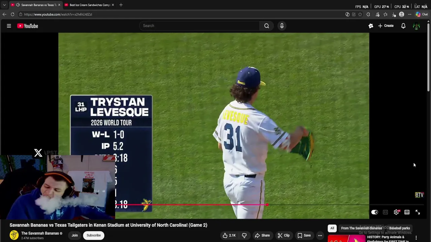Dislike the video with thumbs down
This screenshot has width=431, height=242.
click(244, 235)
